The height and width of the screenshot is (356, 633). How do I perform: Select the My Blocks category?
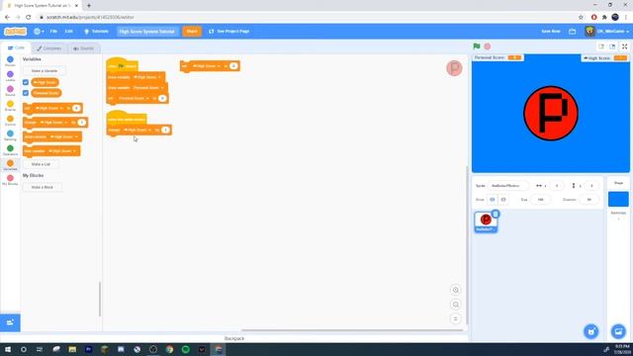click(x=10, y=180)
